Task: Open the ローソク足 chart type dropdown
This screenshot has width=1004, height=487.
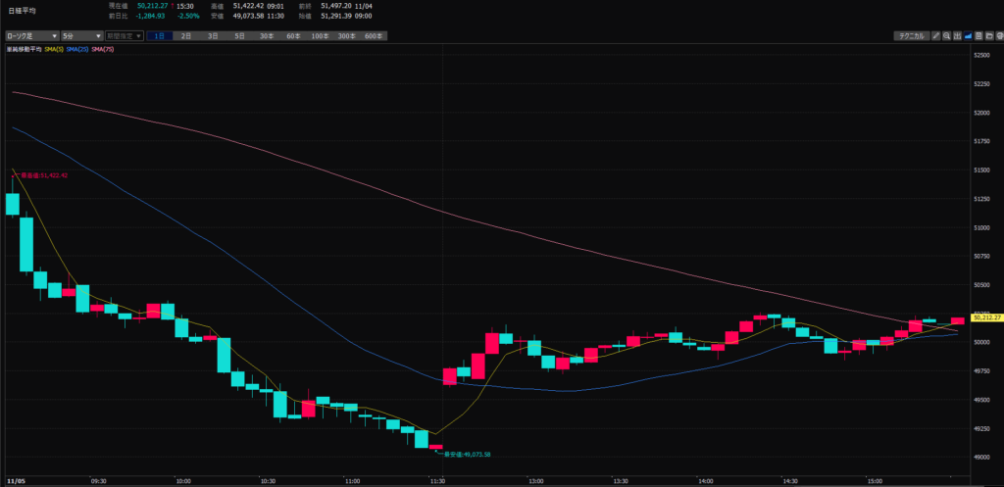Action: pyautogui.click(x=30, y=36)
